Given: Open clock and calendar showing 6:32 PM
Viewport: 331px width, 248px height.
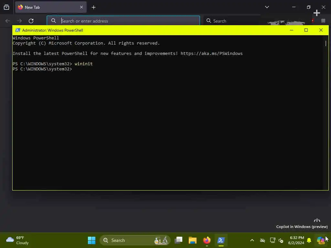Looking at the screenshot, I should [x=296, y=240].
